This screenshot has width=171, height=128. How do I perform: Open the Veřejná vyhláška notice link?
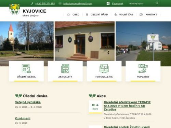pos(28,102)
